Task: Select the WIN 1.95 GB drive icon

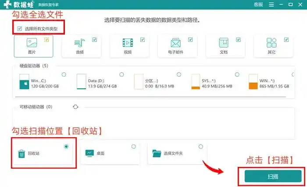Action: (x=253, y=82)
